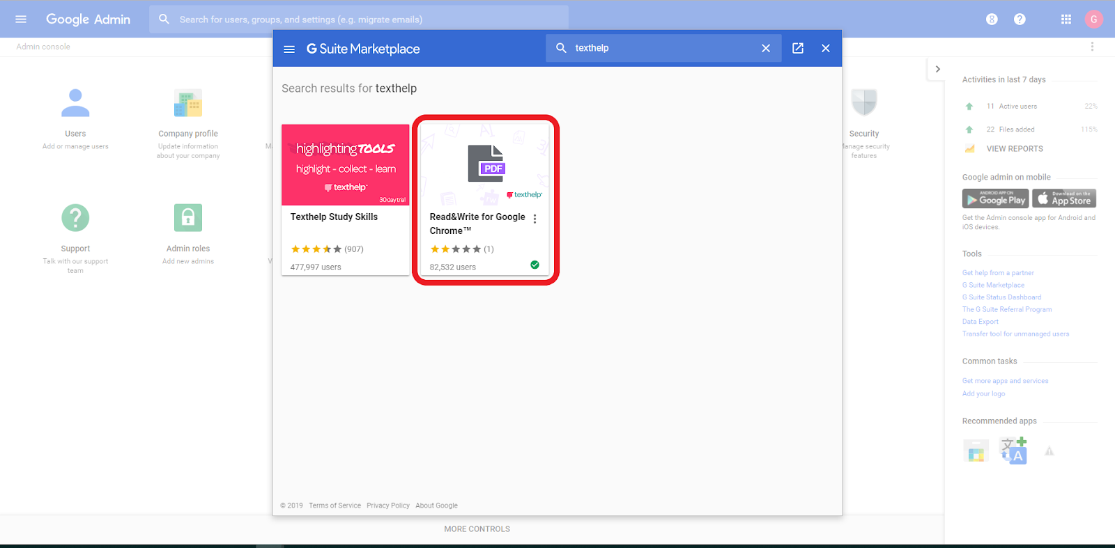The height and width of the screenshot is (548, 1115).
Task: Click Texthelp Study Skills star rating
Action: pos(316,249)
